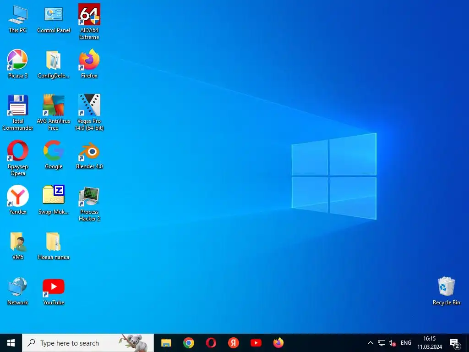Open the clock showing 16:15
Image resolution: width=469 pixels, height=352 pixels.
430,343
